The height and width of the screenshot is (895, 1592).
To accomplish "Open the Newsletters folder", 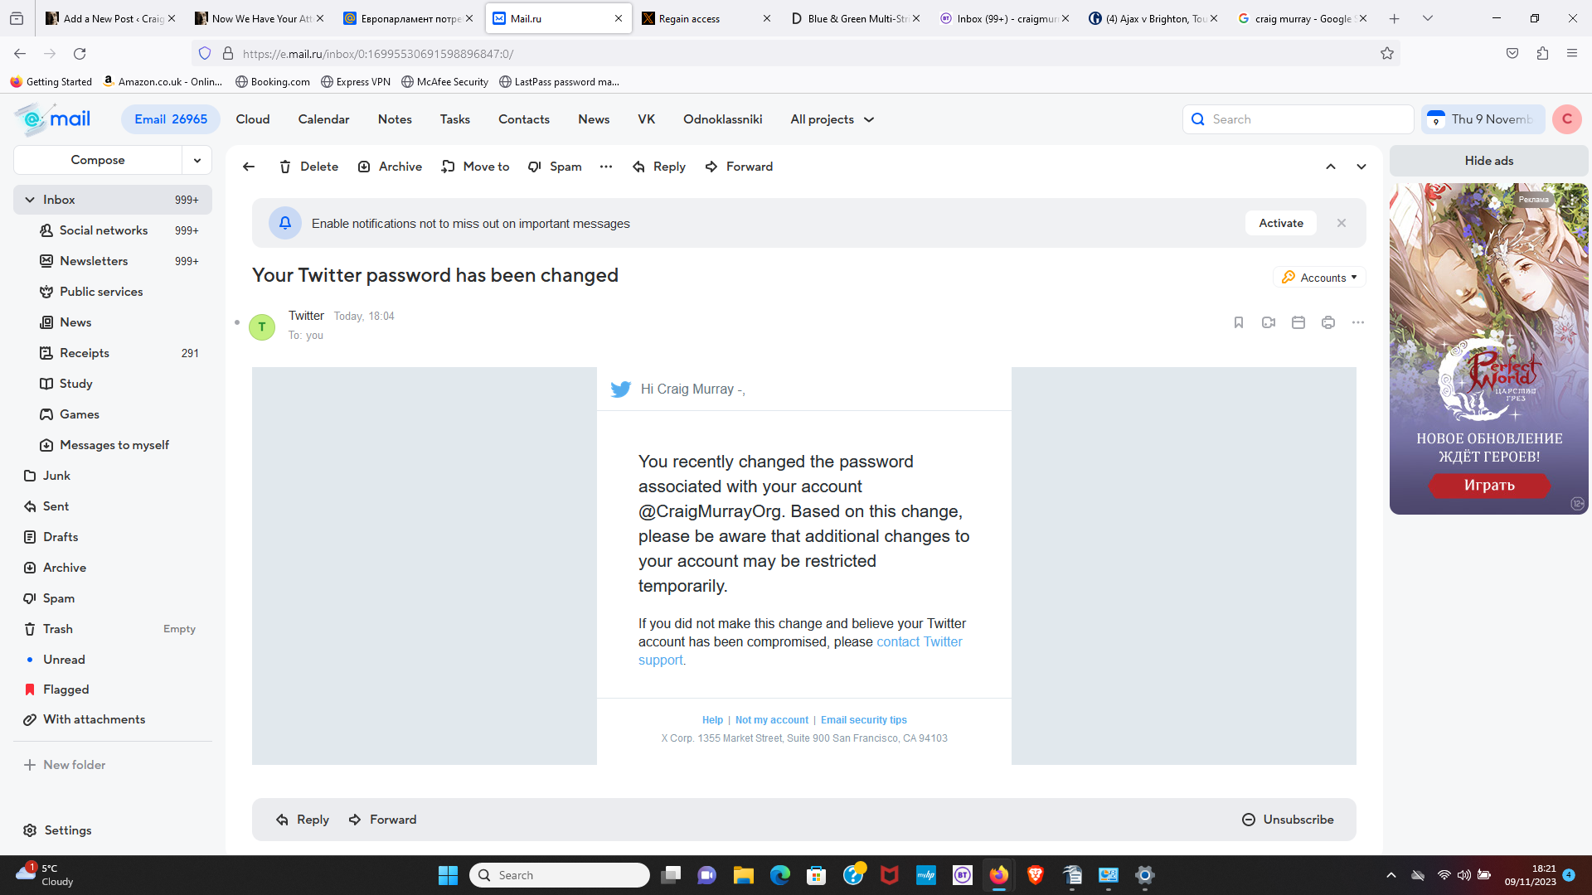I will 93,261.
